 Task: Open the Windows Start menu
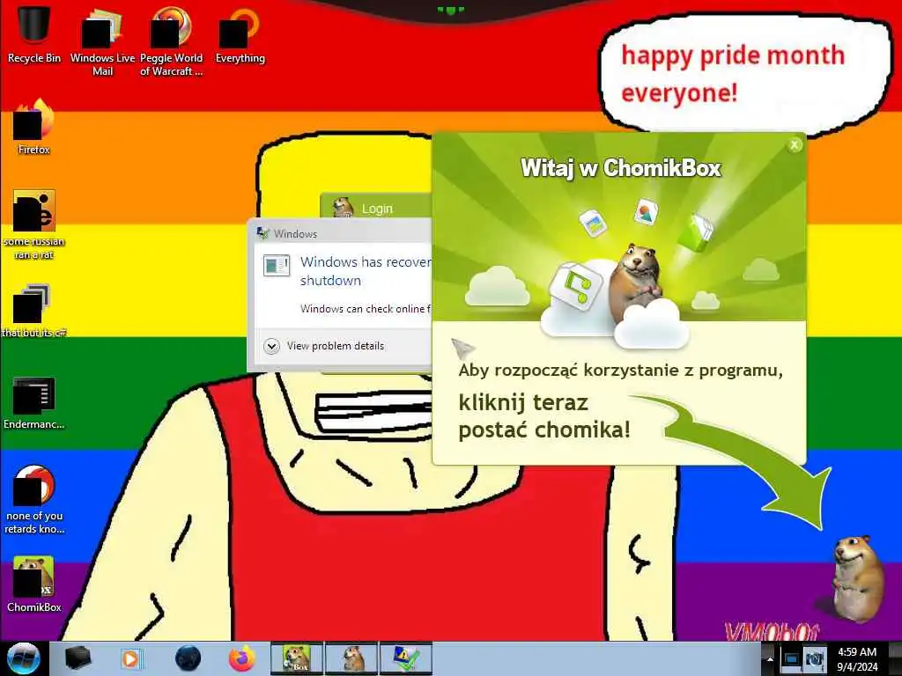pyautogui.click(x=24, y=658)
